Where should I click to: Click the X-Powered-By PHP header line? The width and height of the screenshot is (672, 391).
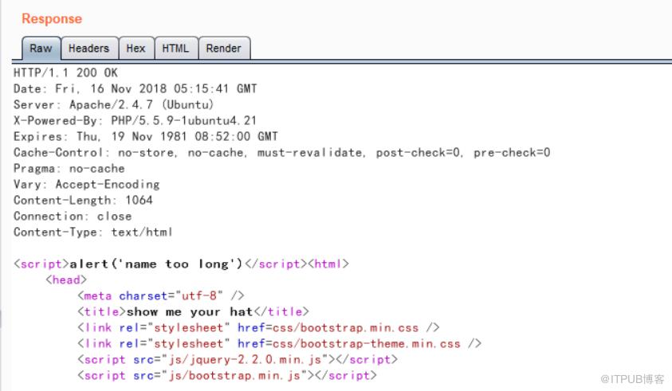tap(135, 120)
